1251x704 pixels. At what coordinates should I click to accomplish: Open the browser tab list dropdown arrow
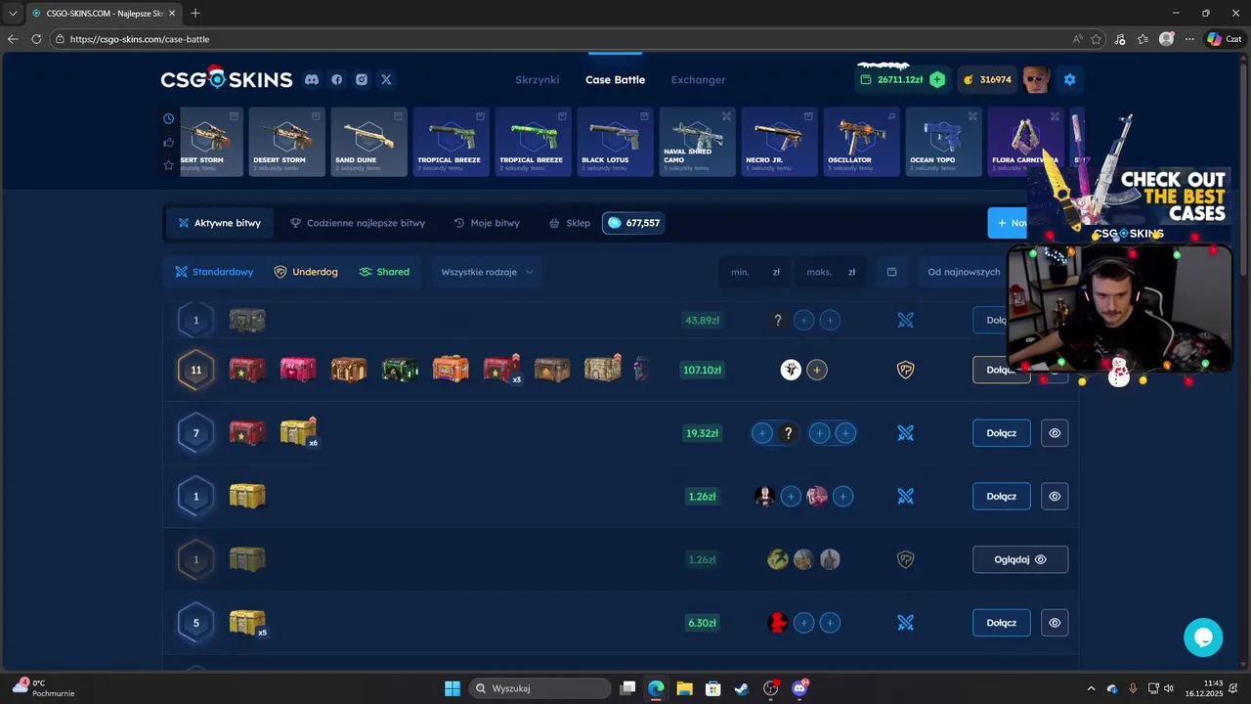click(x=13, y=13)
